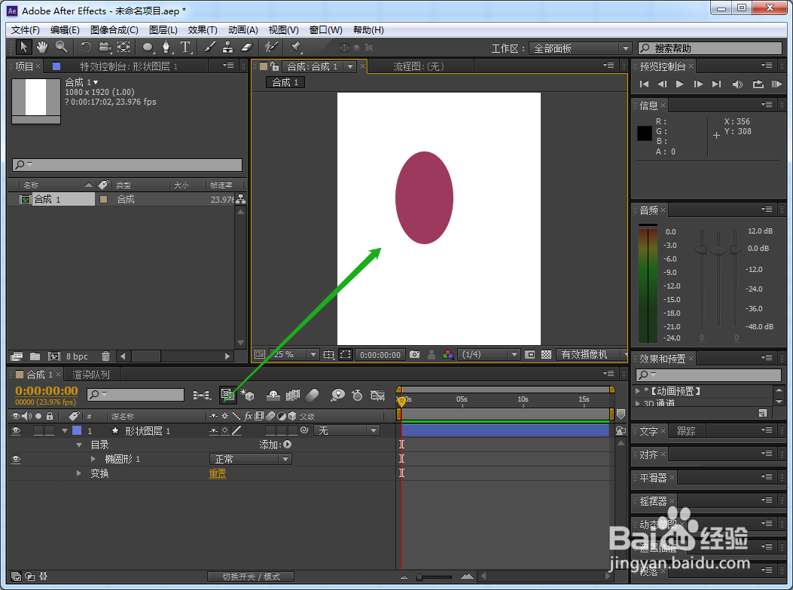Click the timeline zoom slider

[435, 576]
